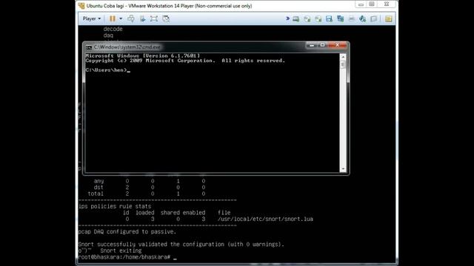This screenshot has width=474, height=266.
Task: Close the cmd.exe command prompt window
Action: coord(338,45)
